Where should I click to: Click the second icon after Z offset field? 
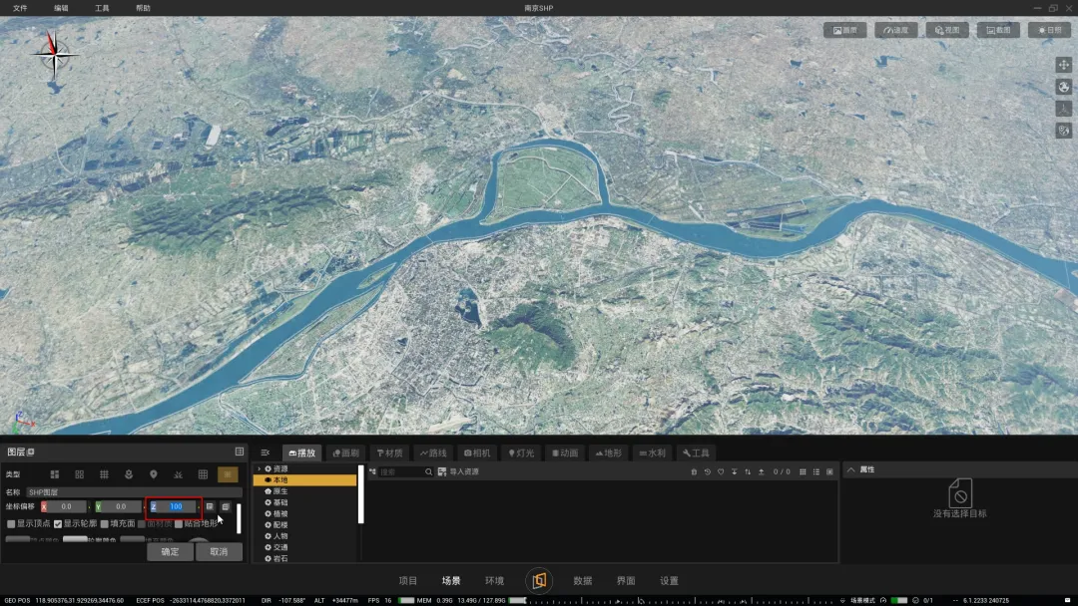225,506
